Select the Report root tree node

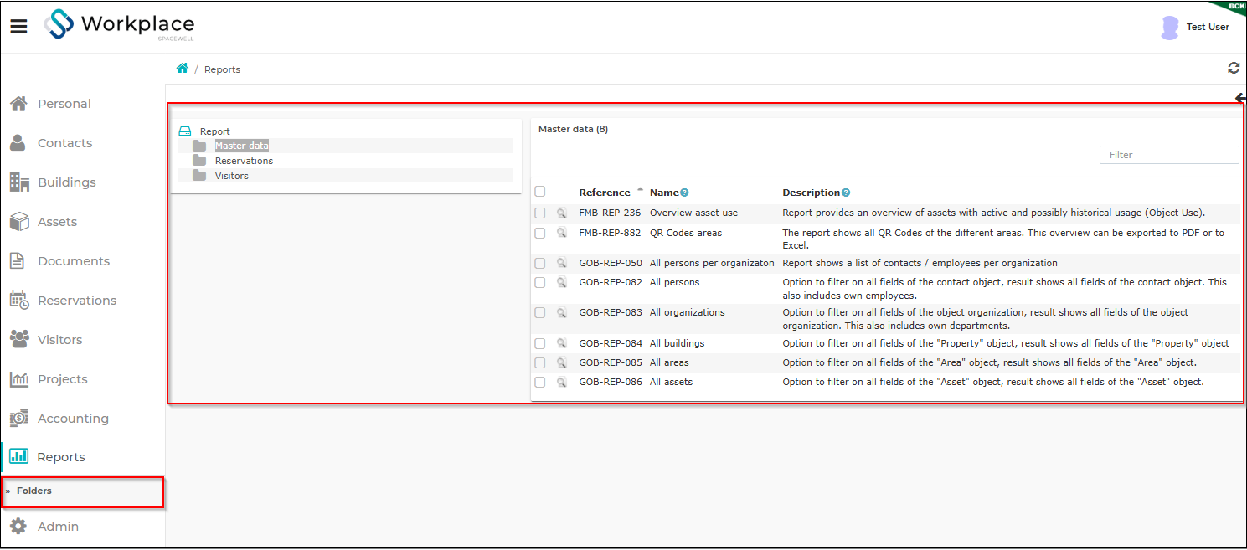pyautogui.click(x=214, y=131)
